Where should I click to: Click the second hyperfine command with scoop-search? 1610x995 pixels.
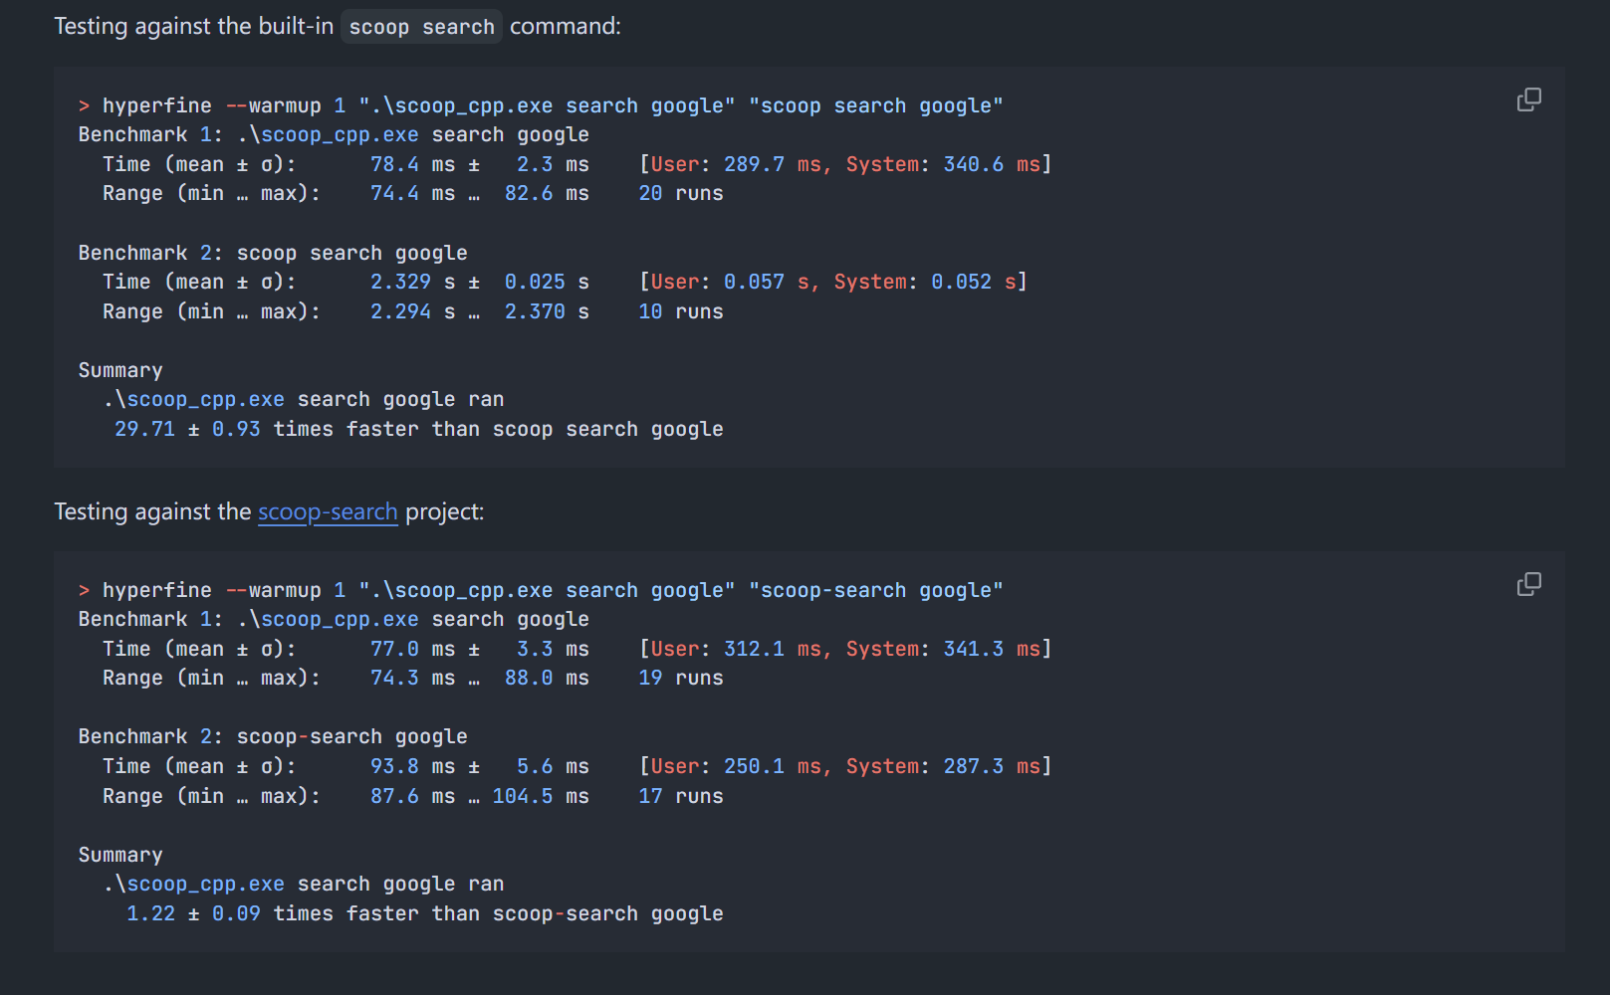click(x=541, y=590)
